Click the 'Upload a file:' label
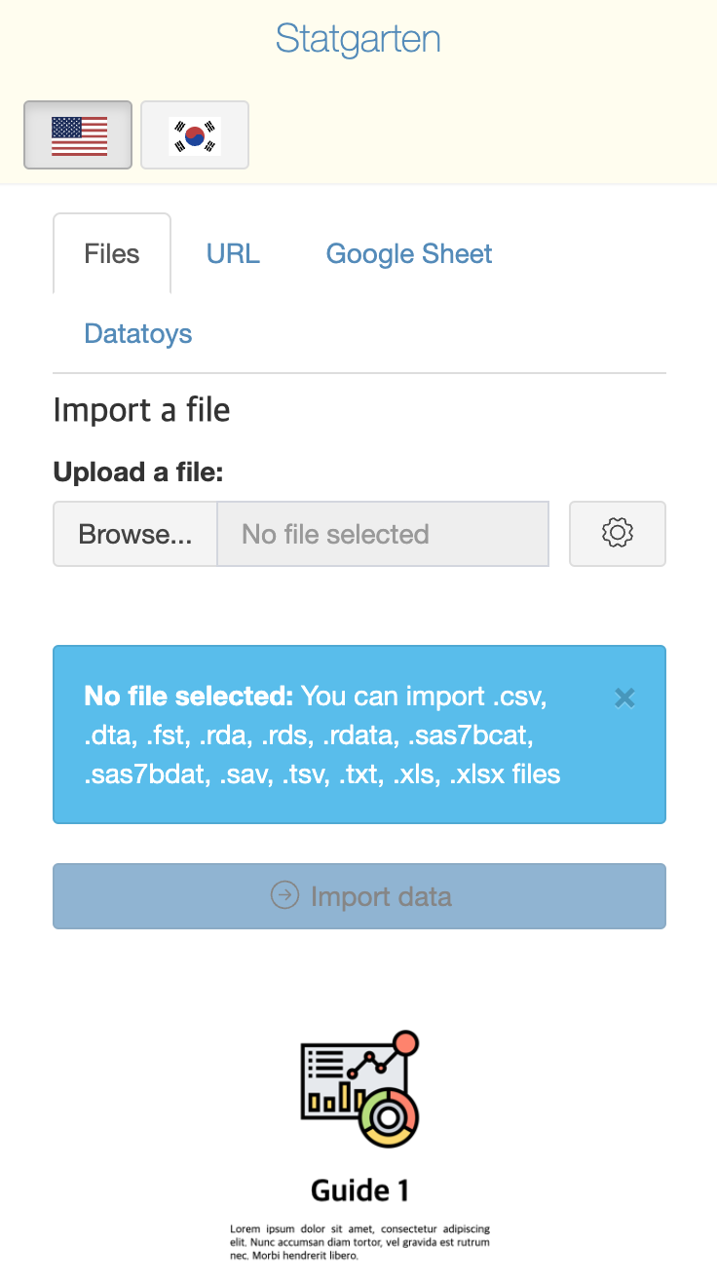The height and width of the screenshot is (1282, 717). (x=138, y=472)
